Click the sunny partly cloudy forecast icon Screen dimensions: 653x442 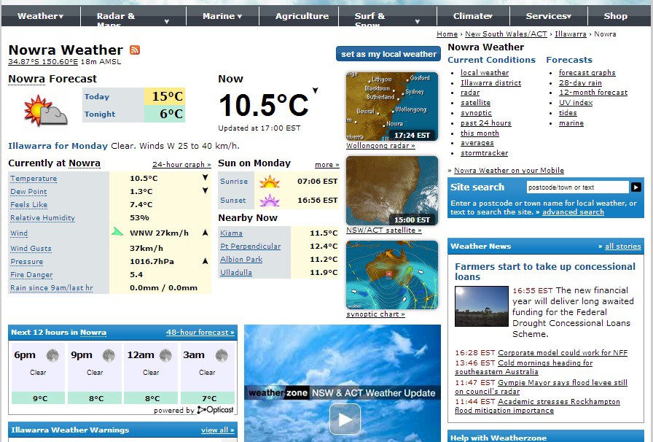45,111
